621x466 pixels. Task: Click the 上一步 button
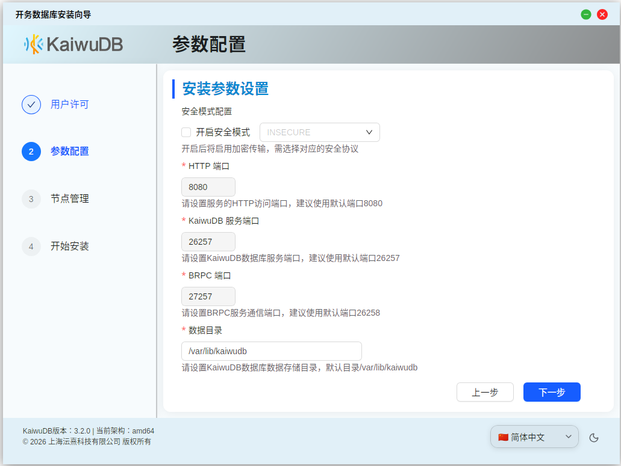pos(485,392)
